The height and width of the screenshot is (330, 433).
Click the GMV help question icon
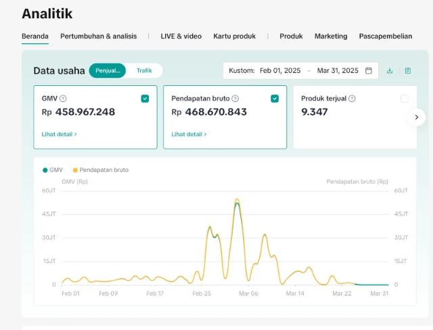coord(63,99)
